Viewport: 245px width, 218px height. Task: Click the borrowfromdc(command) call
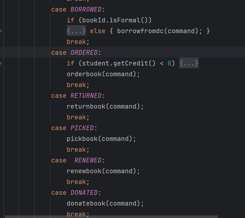click(158, 31)
